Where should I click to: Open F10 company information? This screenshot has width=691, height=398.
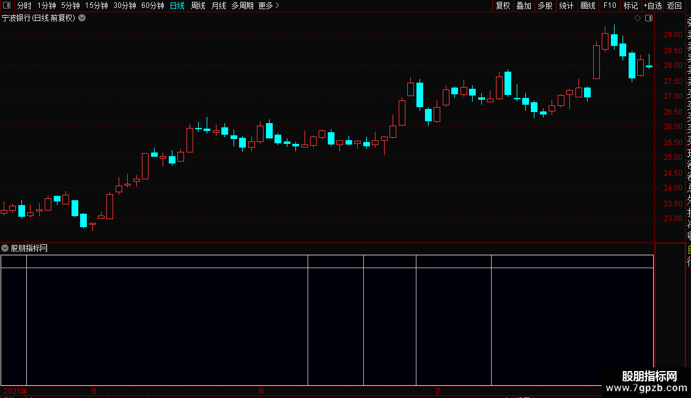pos(610,6)
